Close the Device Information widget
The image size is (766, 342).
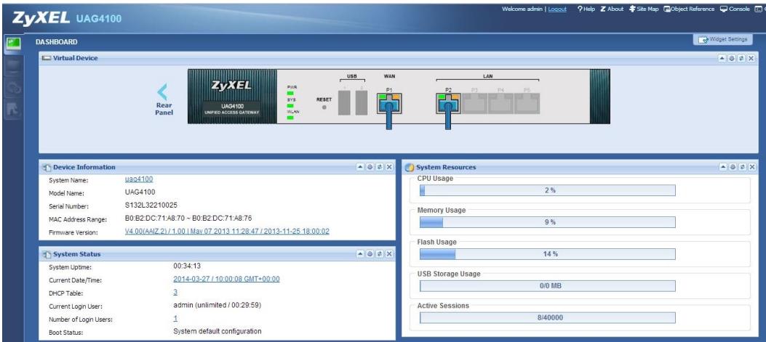[x=389, y=167]
